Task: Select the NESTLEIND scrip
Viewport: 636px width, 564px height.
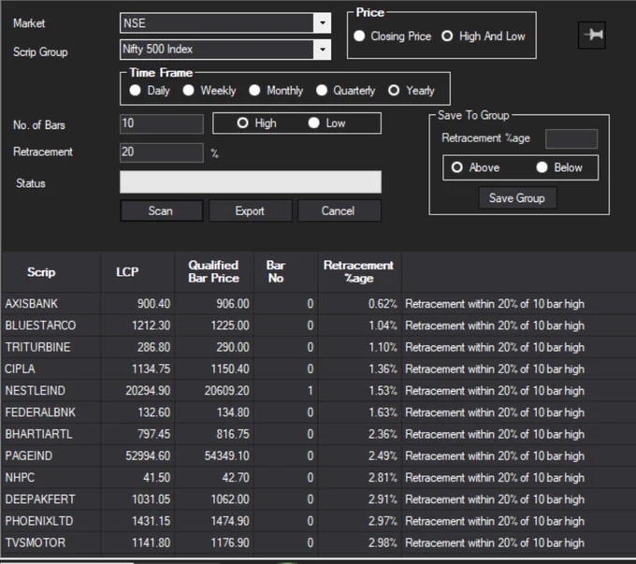Action: (35, 391)
